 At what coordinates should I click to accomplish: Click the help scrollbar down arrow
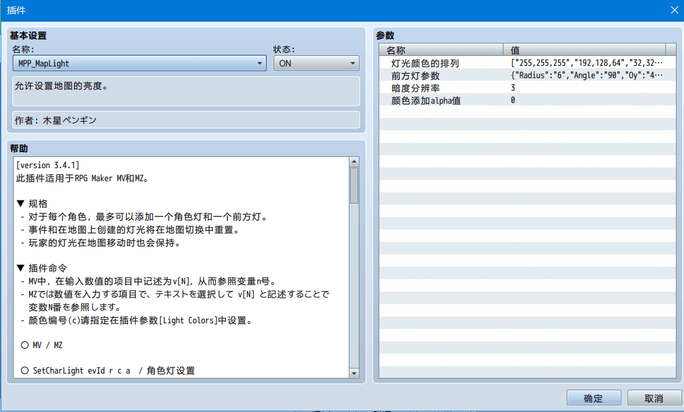(354, 373)
